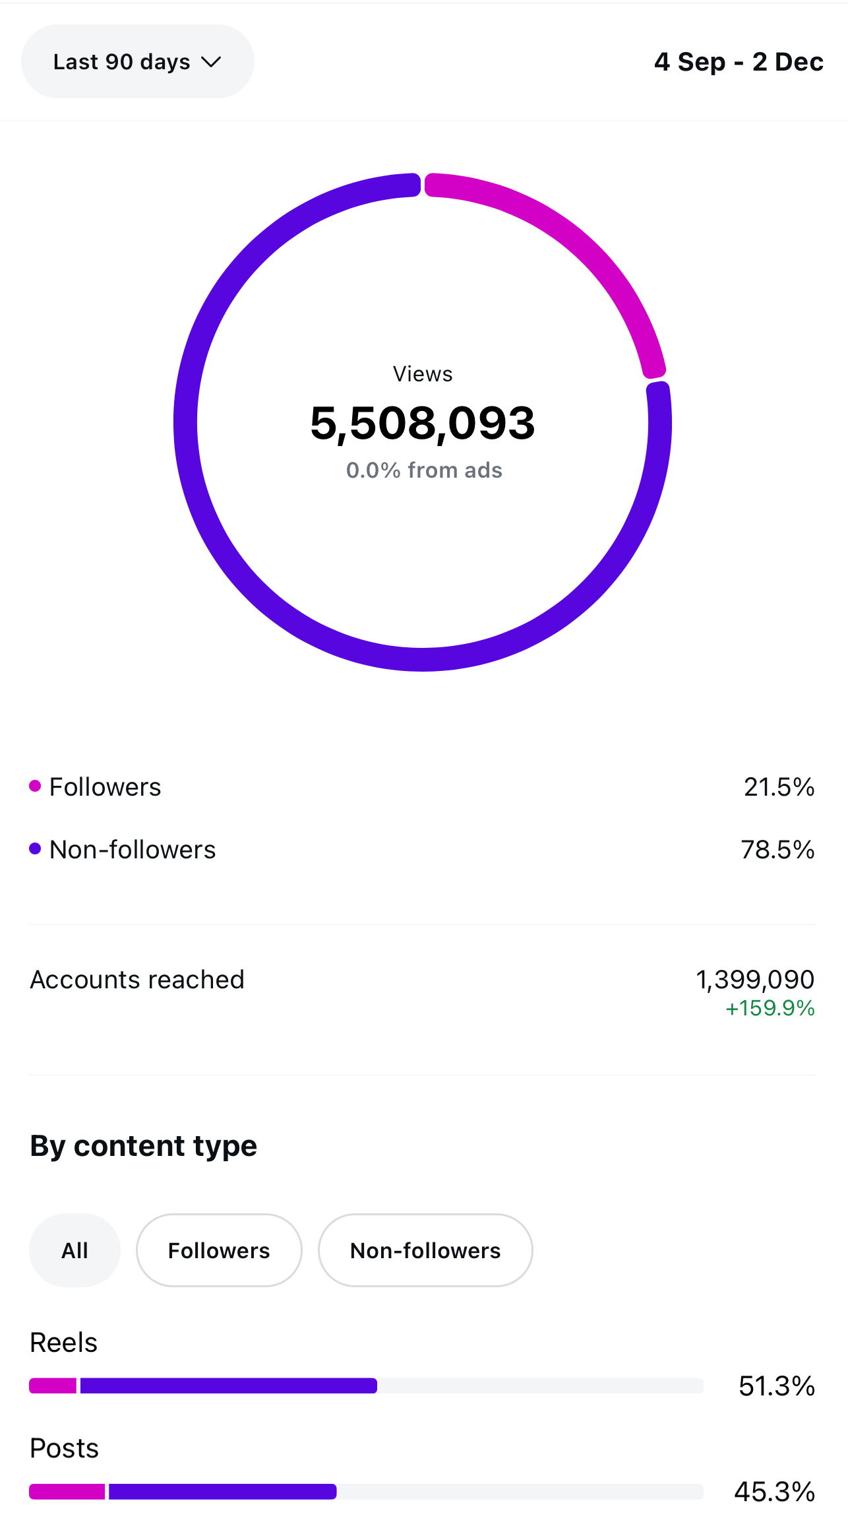Viewport: 848px width, 1532px height.
Task: Click the purple Non-followers legend dot
Action: 34,848
